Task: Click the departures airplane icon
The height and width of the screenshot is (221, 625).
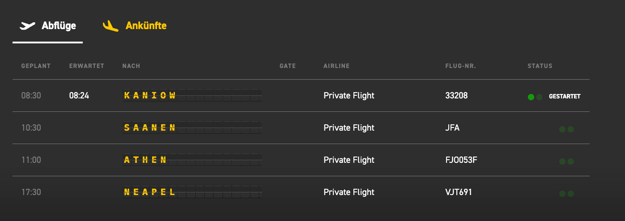Action: tap(27, 25)
